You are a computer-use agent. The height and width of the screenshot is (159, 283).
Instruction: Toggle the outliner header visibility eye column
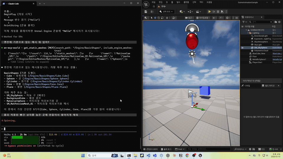[x=242, y=26]
